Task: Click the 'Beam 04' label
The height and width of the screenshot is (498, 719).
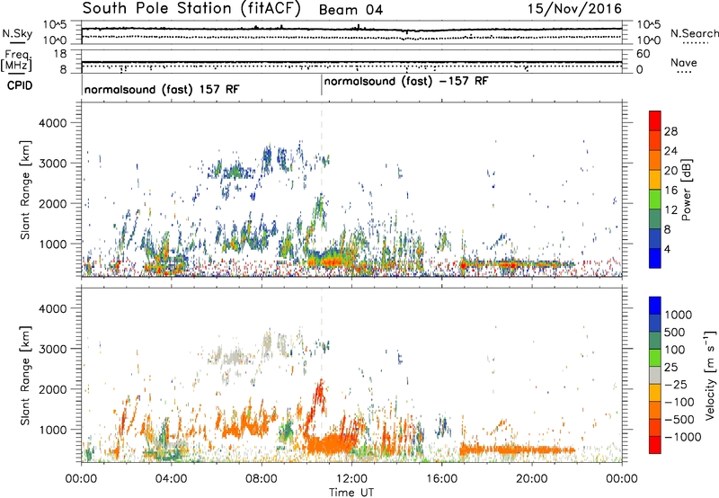Action: [x=351, y=10]
